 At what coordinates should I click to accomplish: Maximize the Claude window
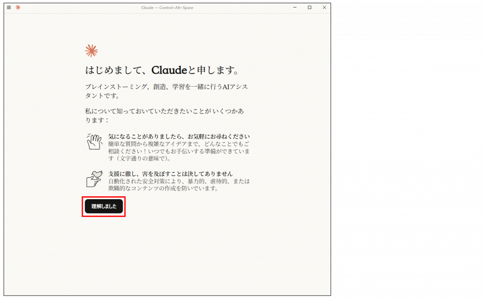(309, 8)
